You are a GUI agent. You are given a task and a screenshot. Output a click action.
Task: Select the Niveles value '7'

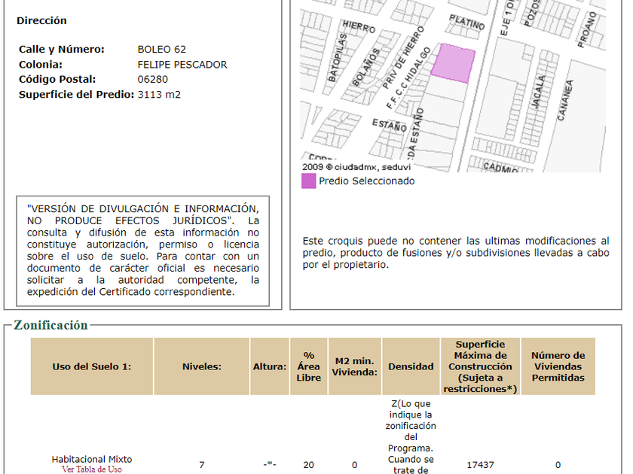[201, 465]
